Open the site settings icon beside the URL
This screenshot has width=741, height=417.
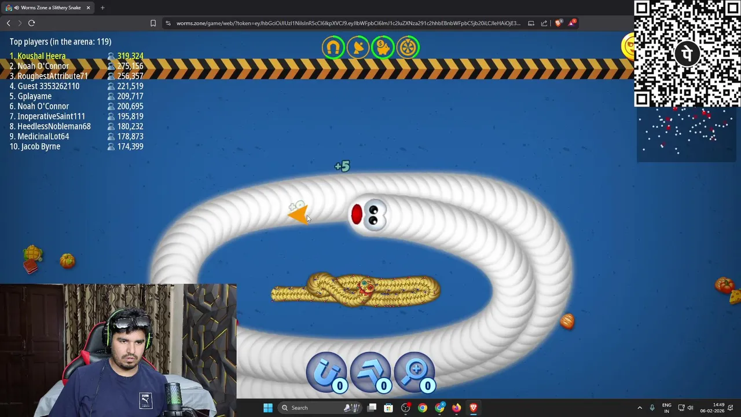[x=168, y=23]
